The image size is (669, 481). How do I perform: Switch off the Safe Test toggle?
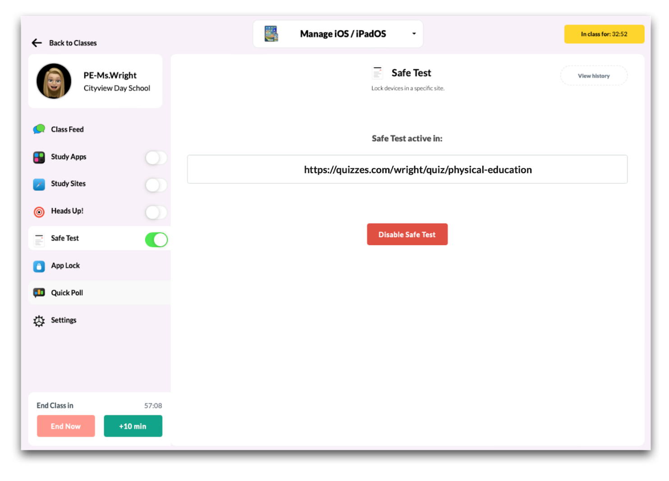[x=156, y=240]
